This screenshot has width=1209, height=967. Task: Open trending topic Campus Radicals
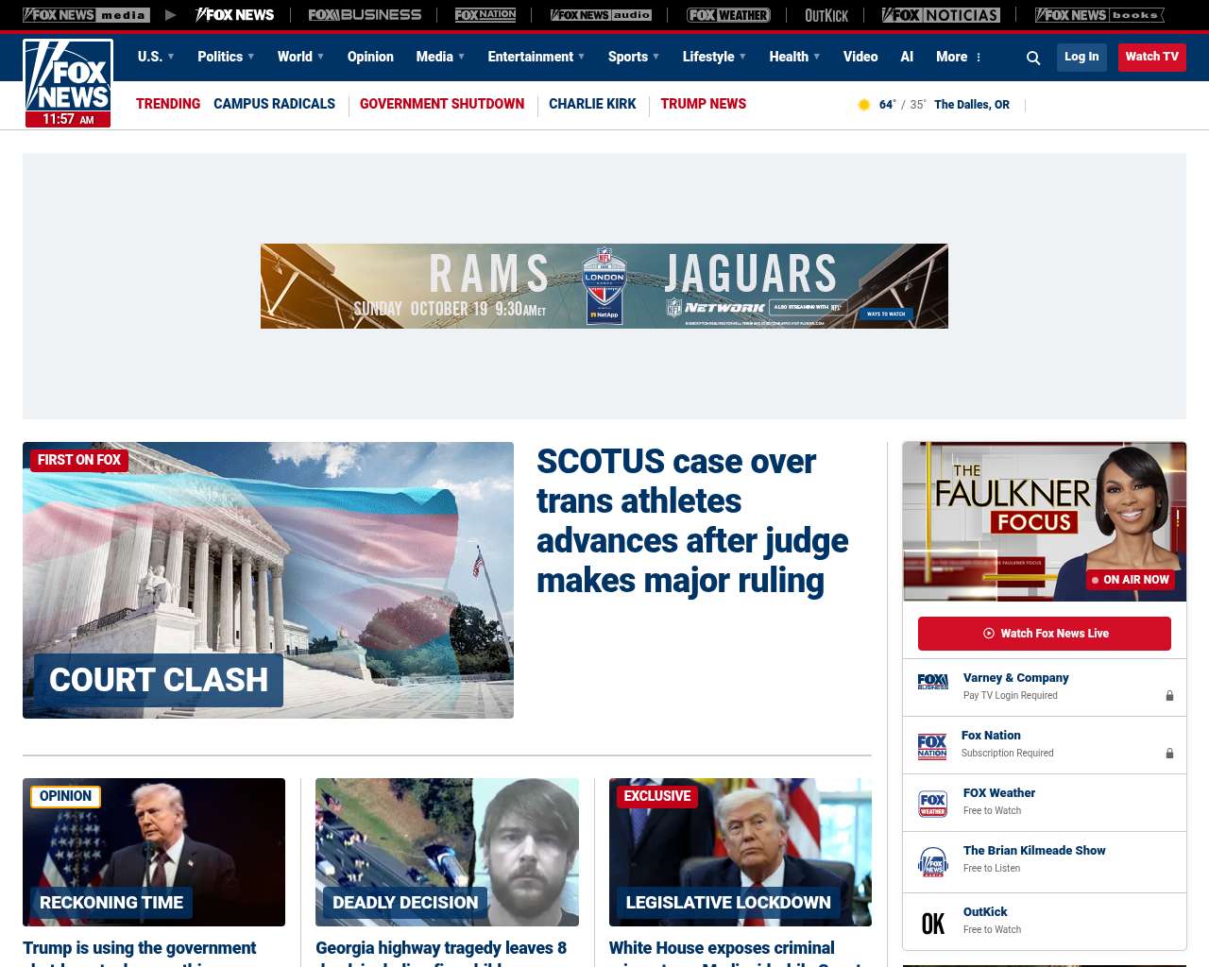[x=274, y=104]
